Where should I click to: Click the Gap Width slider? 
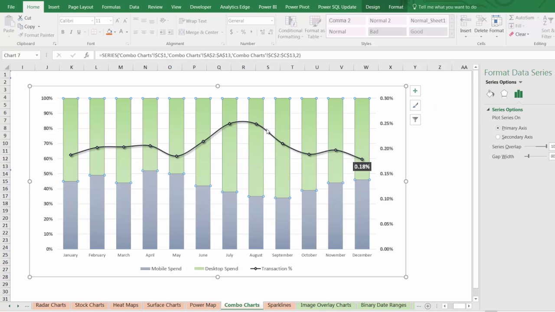536,156
